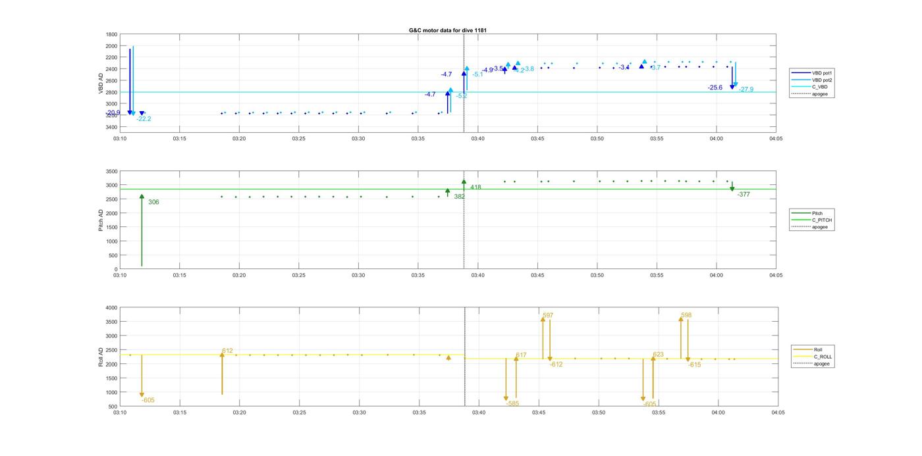Click the '03:40' tick on the VBD plot

(x=477, y=139)
